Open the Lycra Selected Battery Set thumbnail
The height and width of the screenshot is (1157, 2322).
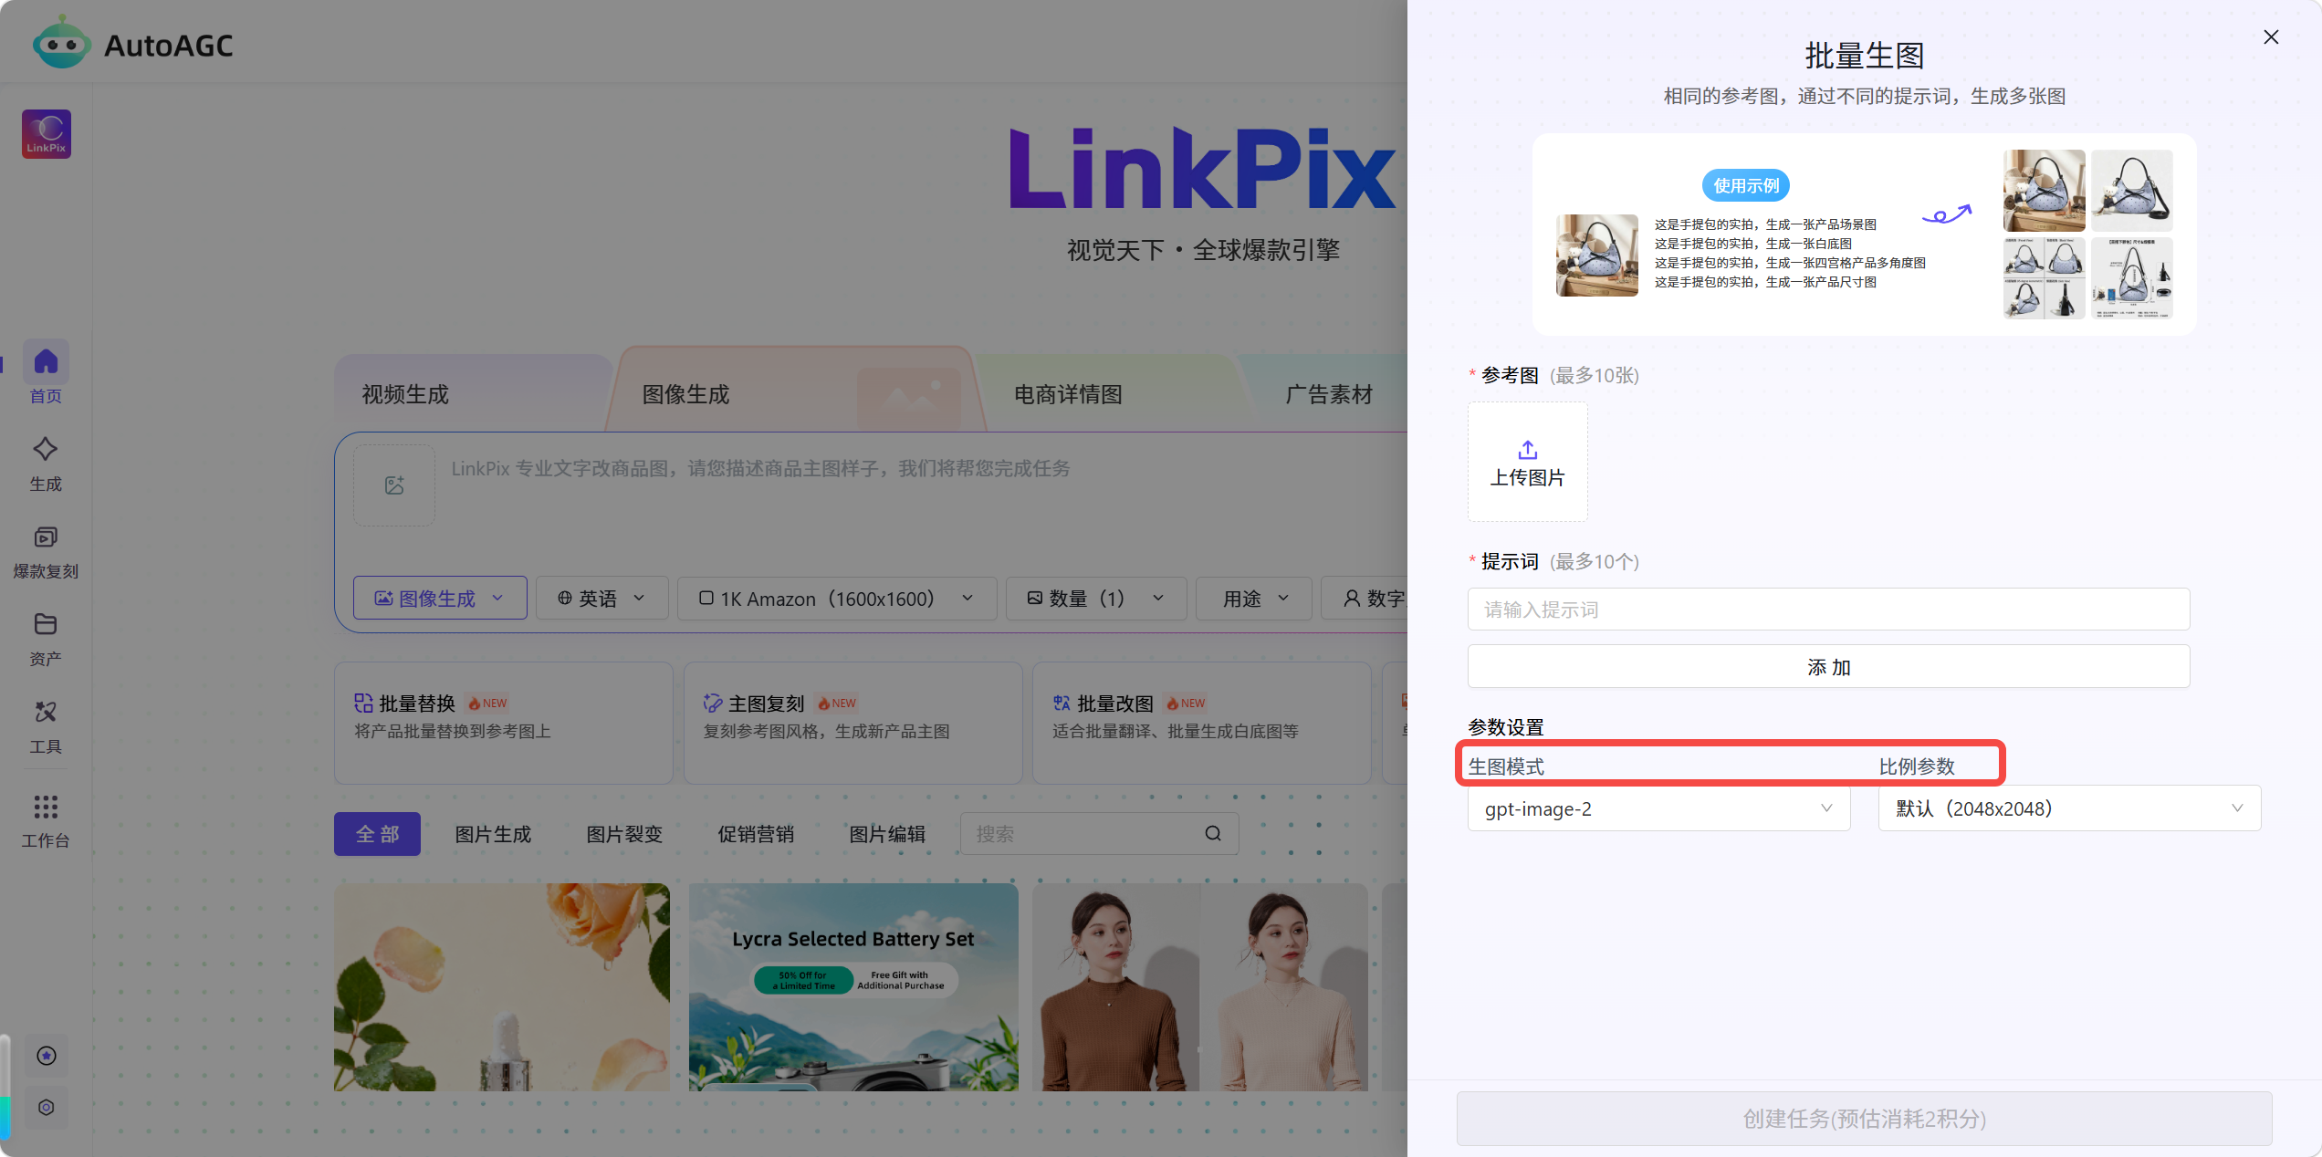[x=853, y=986]
